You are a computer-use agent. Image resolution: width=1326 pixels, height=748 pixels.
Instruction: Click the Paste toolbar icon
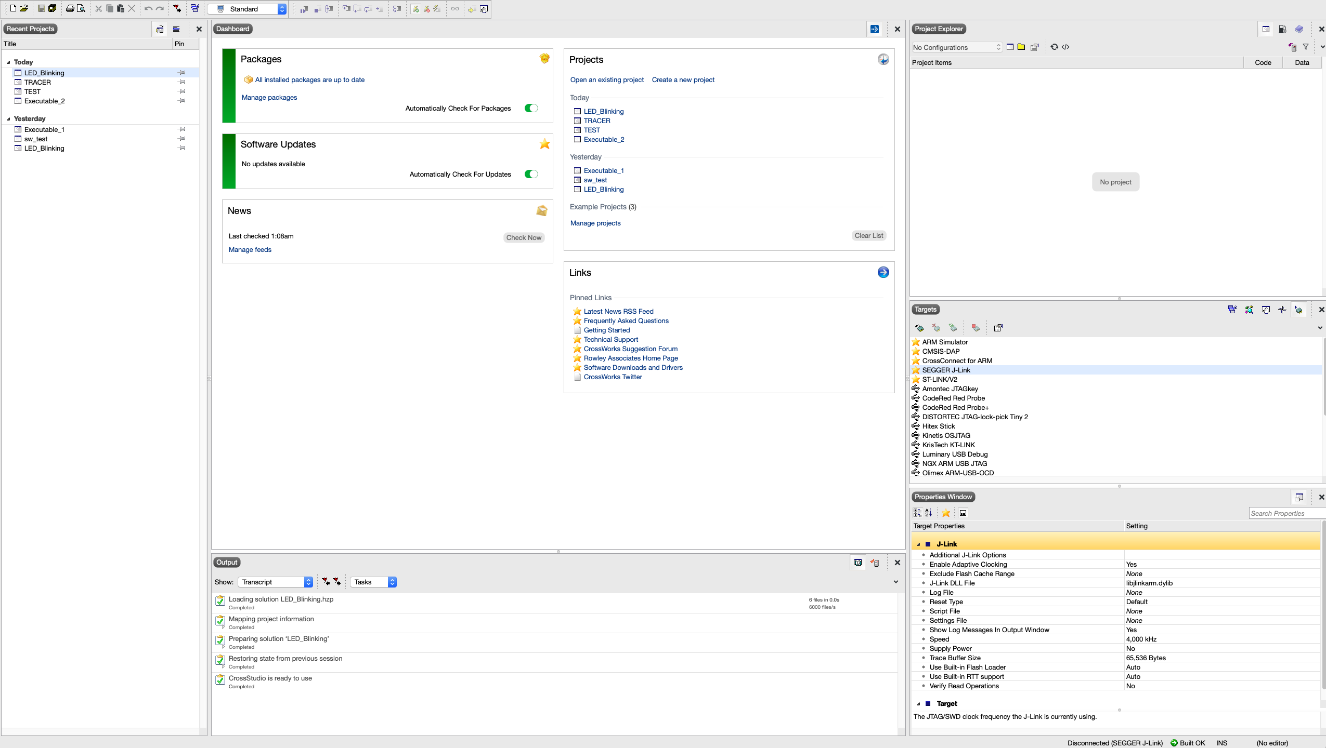click(x=120, y=8)
